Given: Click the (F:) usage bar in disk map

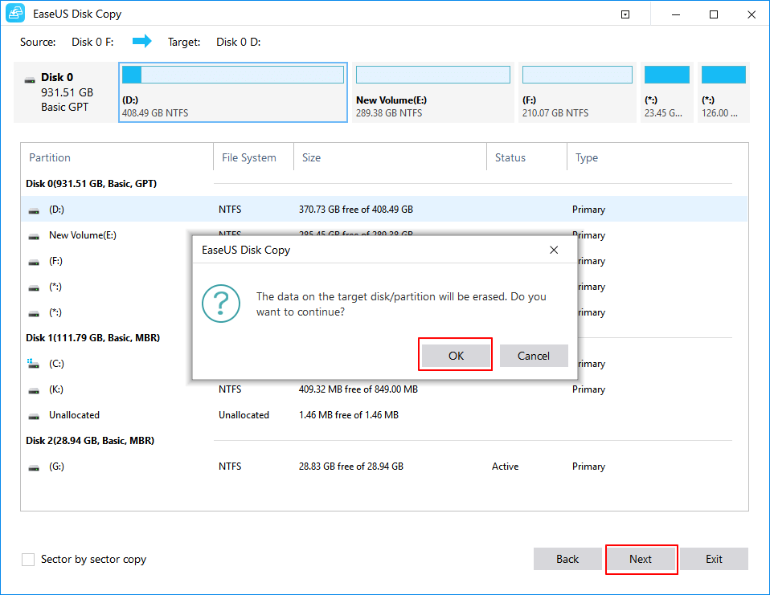Looking at the screenshot, I should (577, 75).
